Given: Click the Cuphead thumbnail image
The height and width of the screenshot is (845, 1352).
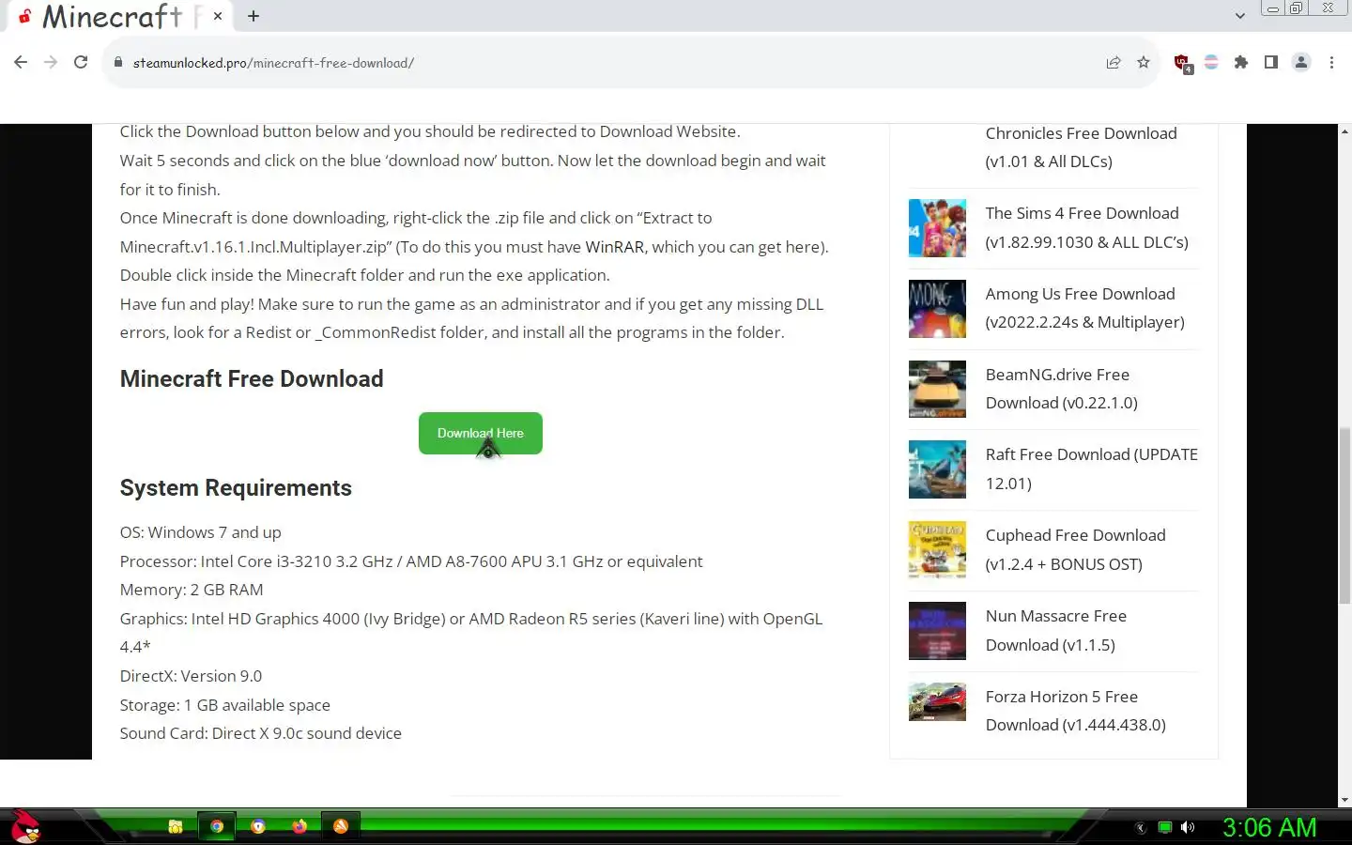Looking at the screenshot, I should tap(937, 550).
